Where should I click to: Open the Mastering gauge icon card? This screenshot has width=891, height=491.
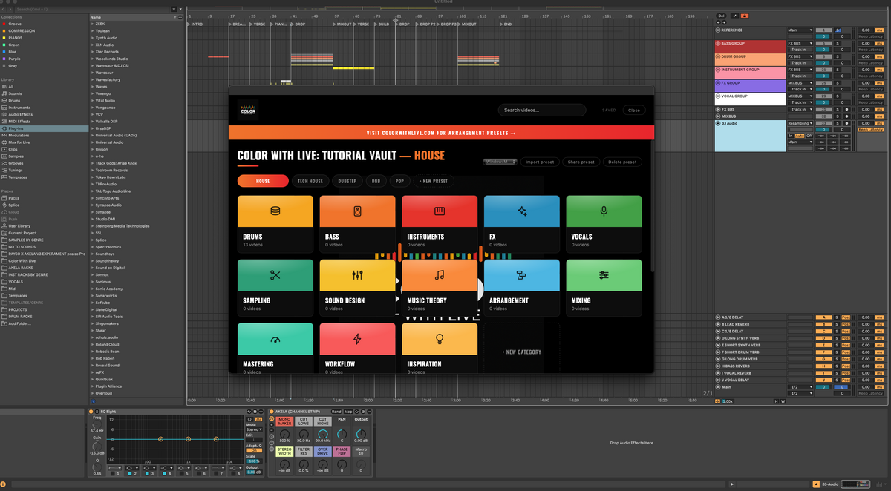click(x=275, y=339)
